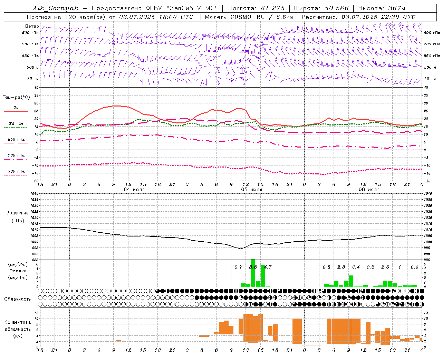
Task: Select the longitude value 'Долгота: 81.275'
Action: click(256, 8)
